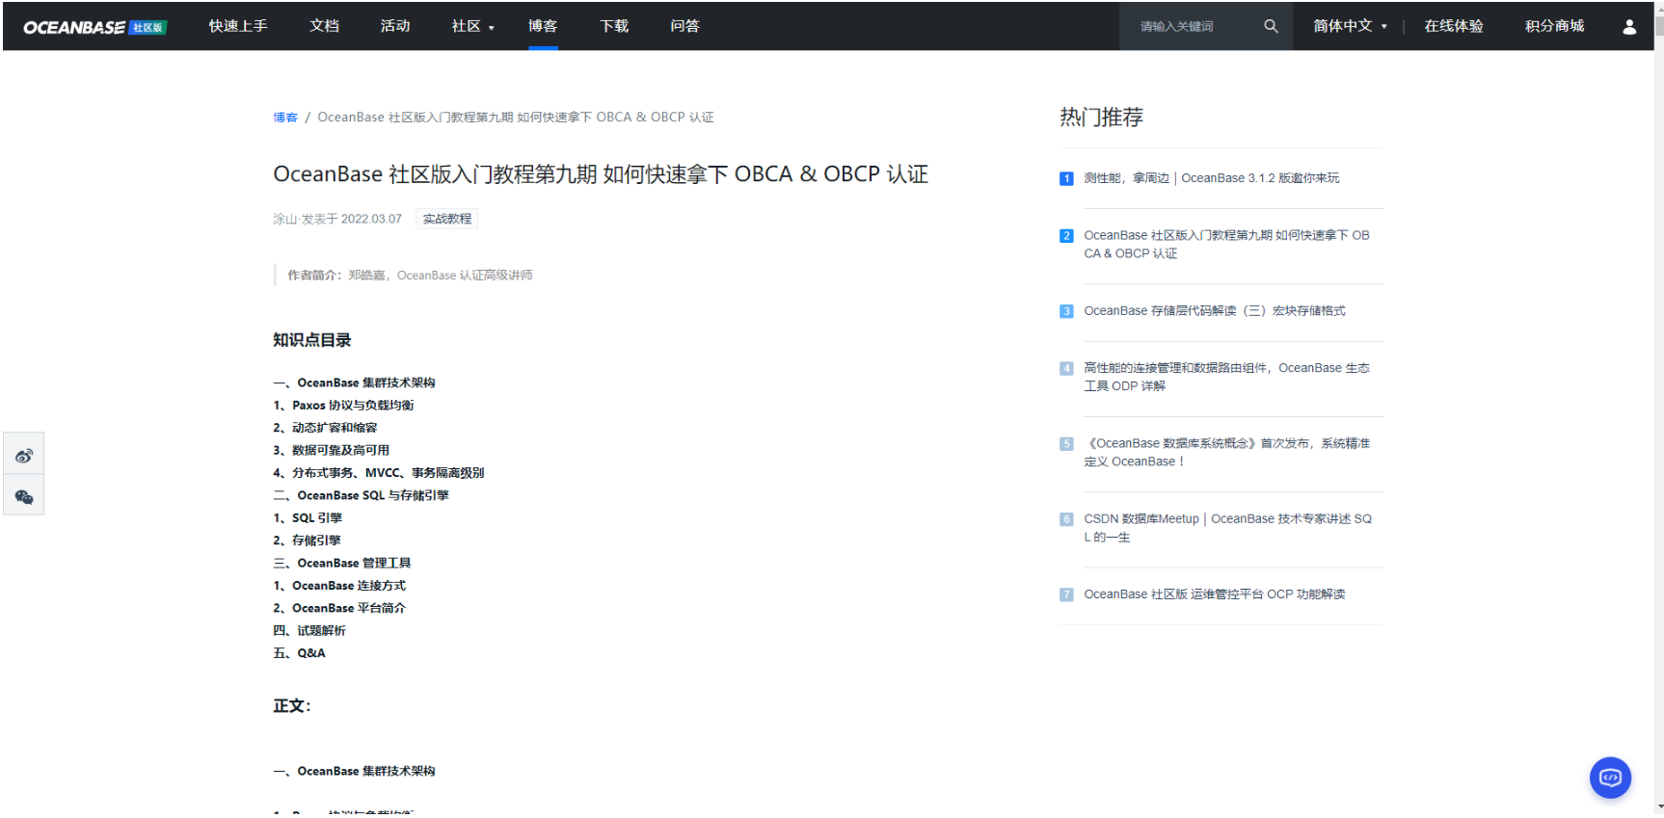1664x818 pixels.
Task: Open the 文档 navigation item
Action: (x=324, y=26)
